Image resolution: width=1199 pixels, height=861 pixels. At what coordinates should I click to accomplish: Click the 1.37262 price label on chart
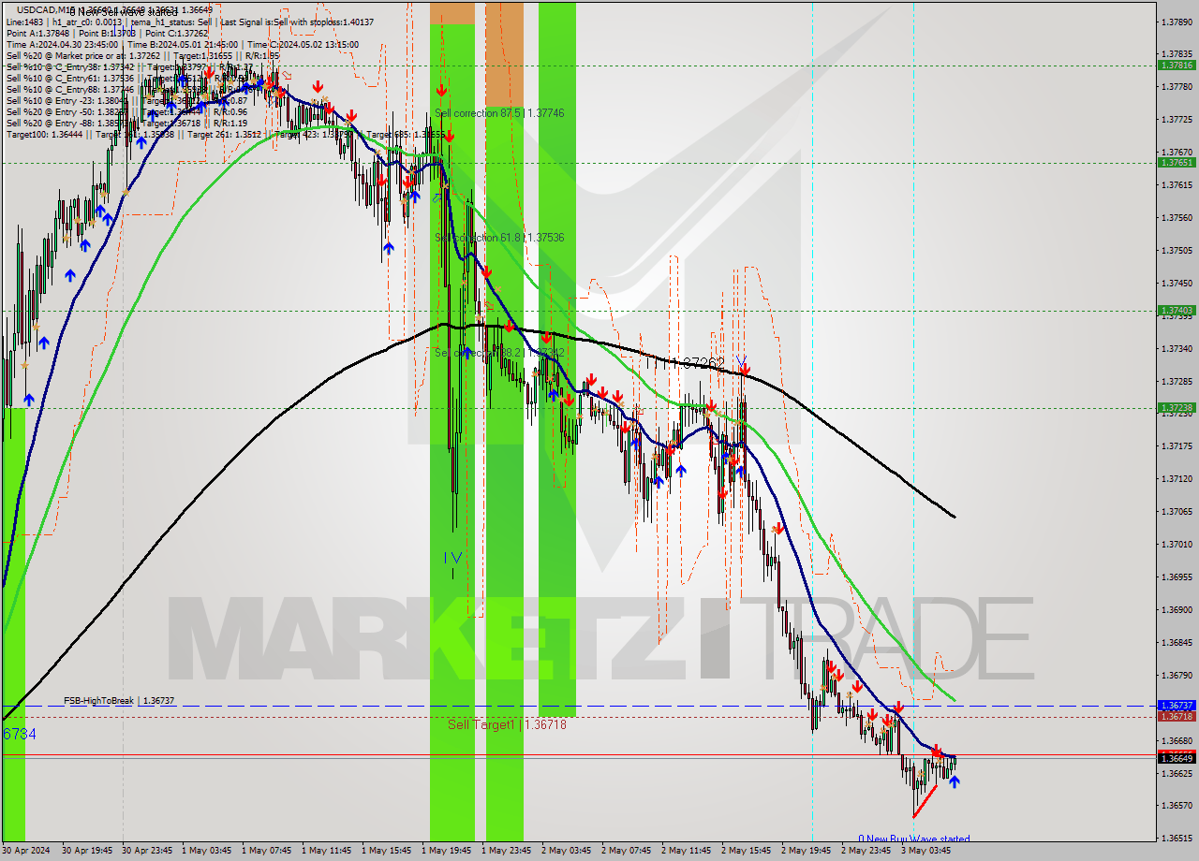pos(699,363)
